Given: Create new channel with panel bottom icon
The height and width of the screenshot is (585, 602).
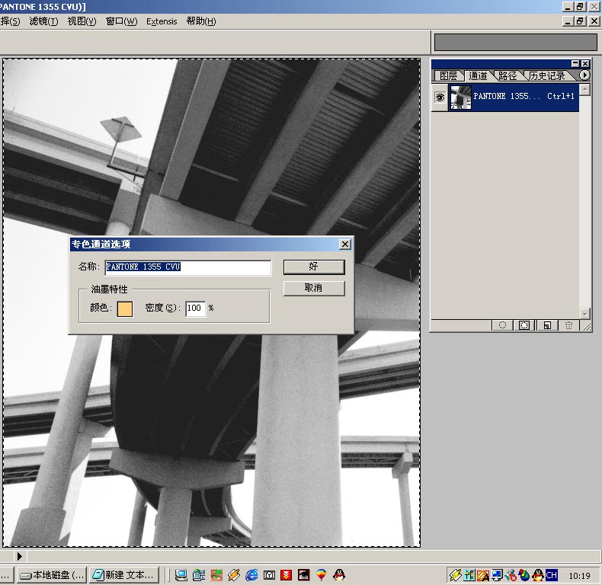Looking at the screenshot, I should (547, 325).
